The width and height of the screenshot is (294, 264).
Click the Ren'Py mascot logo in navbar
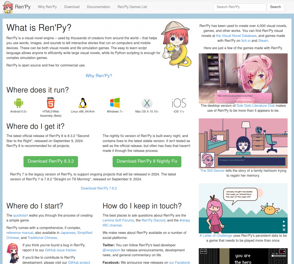8,7
